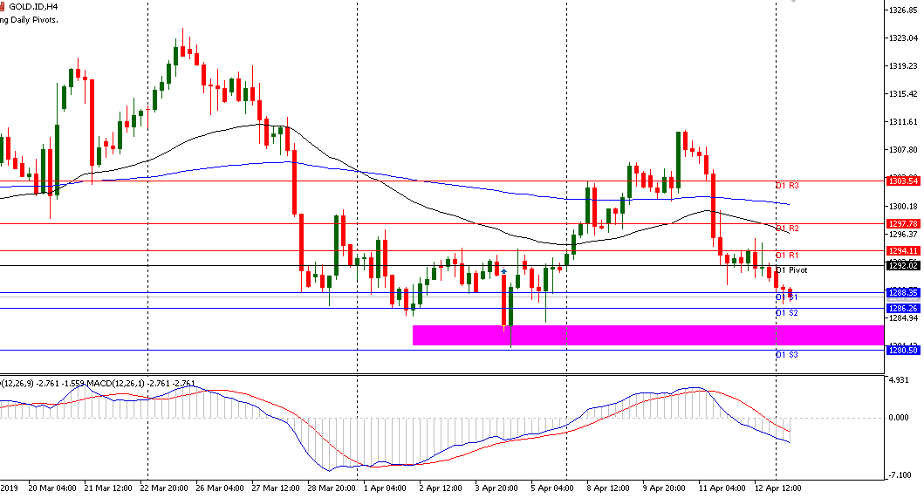Screen dimensions: 924x498
Task: Click the 1315.42 price axis label
Action: coord(903,93)
